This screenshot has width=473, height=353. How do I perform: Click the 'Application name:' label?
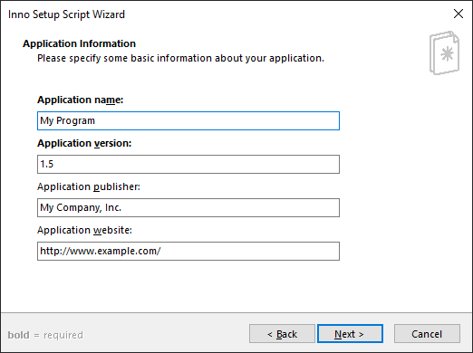(81, 100)
